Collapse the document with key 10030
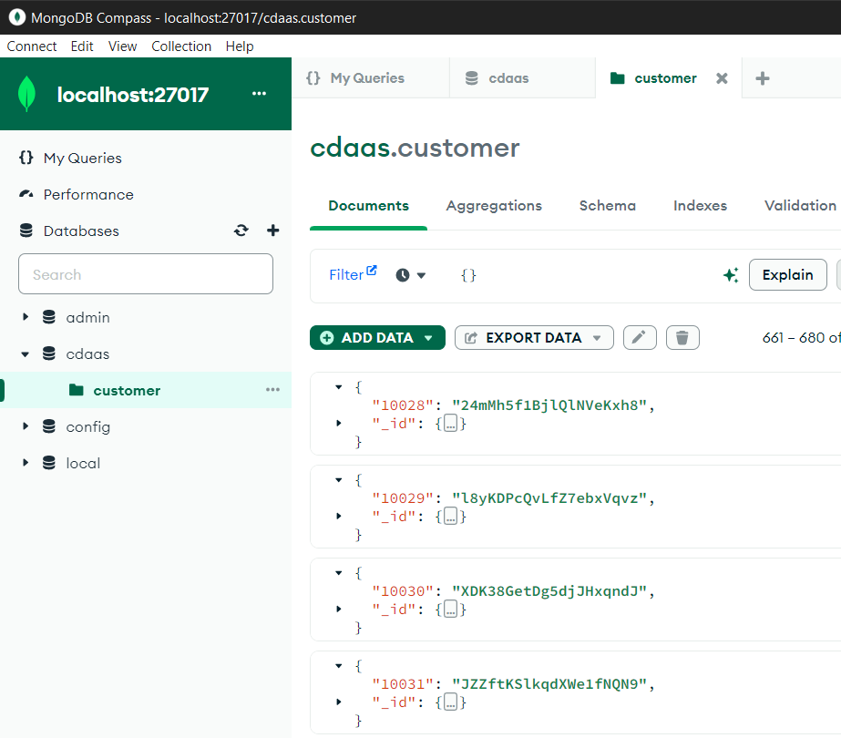 point(338,573)
